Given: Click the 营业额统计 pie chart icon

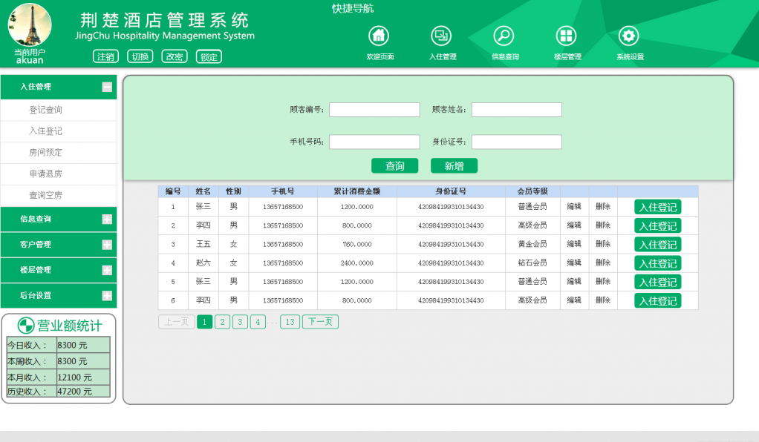Looking at the screenshot, I should [x=26, y=326].
